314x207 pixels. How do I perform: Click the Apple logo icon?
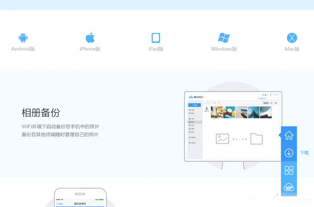[x=90, y=37]
